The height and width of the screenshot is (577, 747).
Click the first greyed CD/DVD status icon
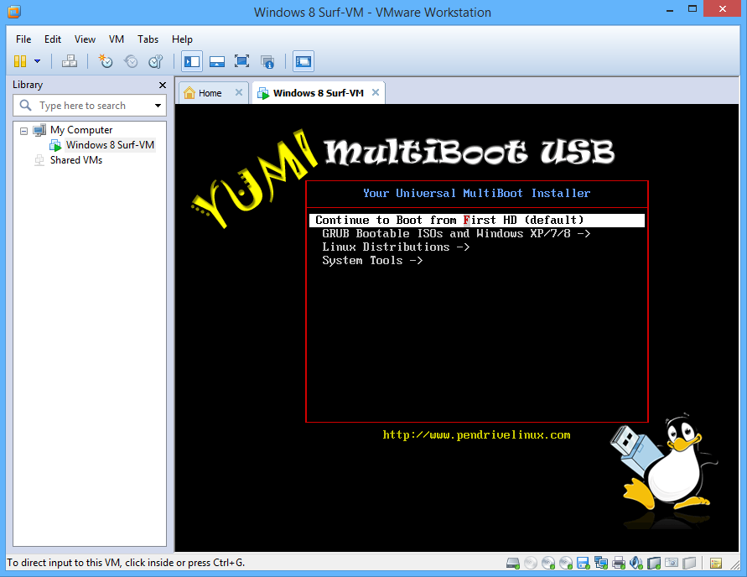[x=530, y=564]
